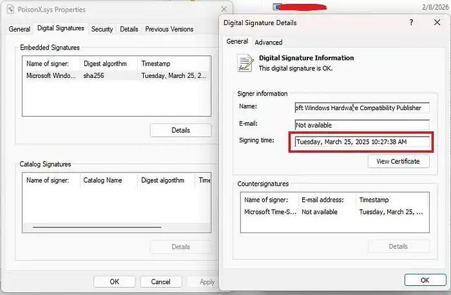The height and width of the screenshot is (295, 451).
Task: Close the Digital Signature Details dialog
Action: click(x=437, y=23)
